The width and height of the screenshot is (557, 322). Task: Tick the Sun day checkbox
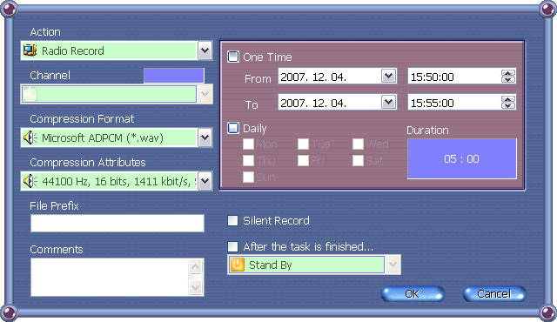point(248,177)
